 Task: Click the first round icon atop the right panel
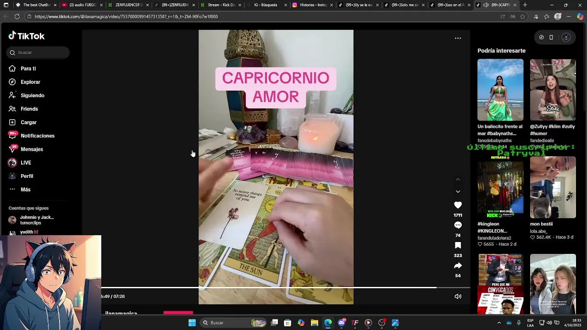click(x=541, y=38)
